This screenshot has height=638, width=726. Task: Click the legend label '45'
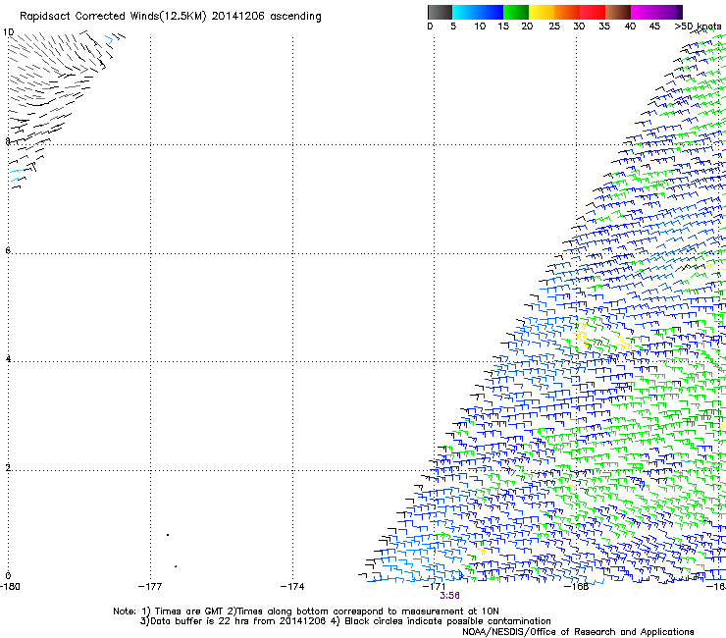[x=654, y=27]
